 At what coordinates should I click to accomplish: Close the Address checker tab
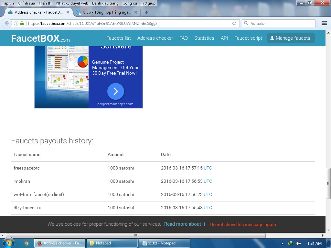point(68,12)
